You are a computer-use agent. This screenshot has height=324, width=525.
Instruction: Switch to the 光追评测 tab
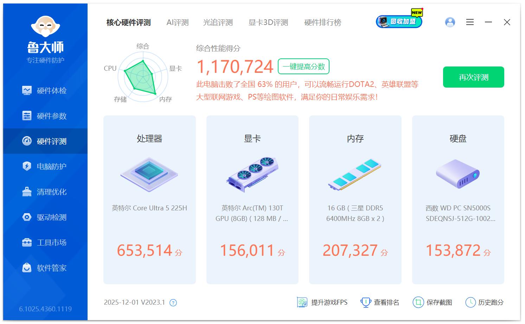pyautogui.click(x=218, y=23)
